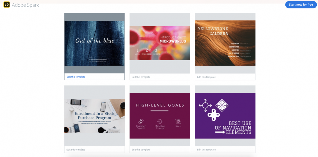
Task: Select the Enrollment In a Stock Purchase thumbnail
Action: point(95,116)
